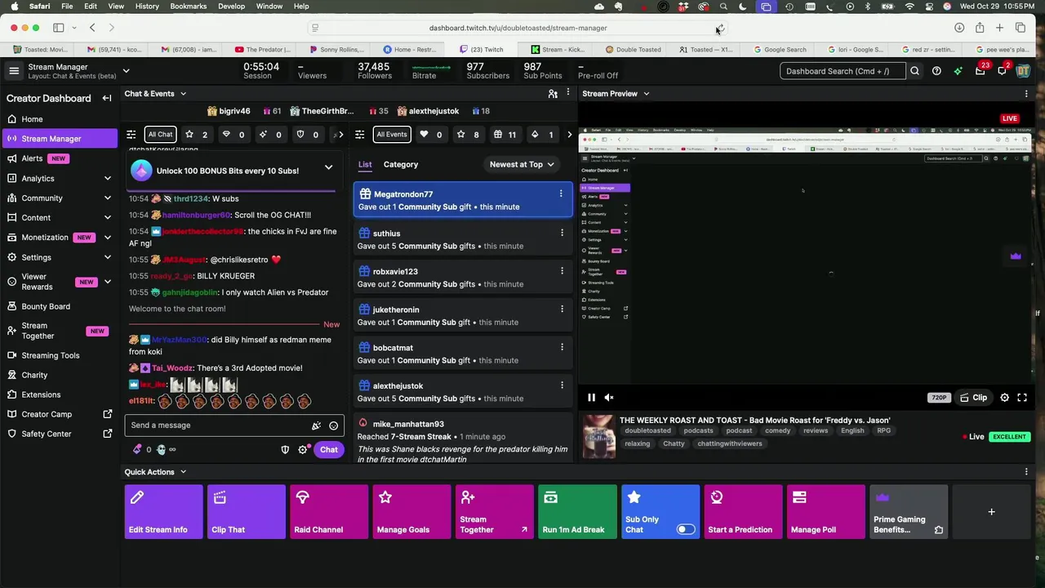
Task: Open Chat & Events panel three-dot menu
Action: (x=567, y=94)
